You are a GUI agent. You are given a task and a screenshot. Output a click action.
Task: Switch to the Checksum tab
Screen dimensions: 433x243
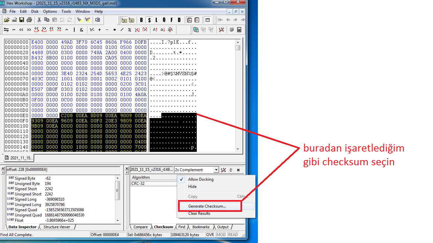coord(163,227)
